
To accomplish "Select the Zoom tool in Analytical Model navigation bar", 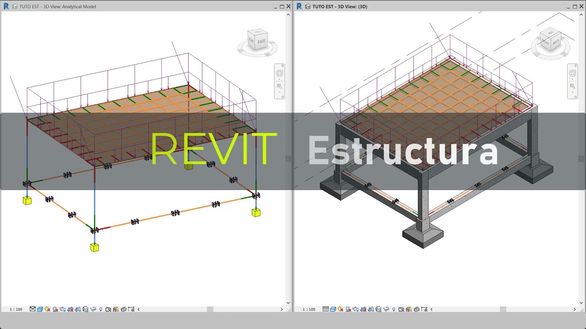I will click(x=279, y=86).
